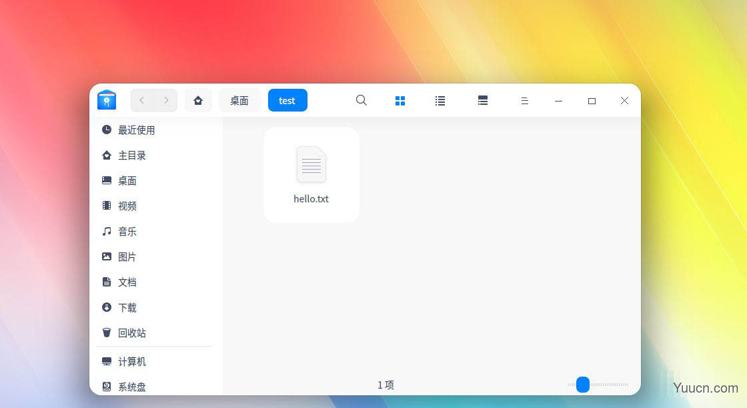The image size is (747, 408).
Task: Go forward with the right arrow button
Action: click(166, 100)
